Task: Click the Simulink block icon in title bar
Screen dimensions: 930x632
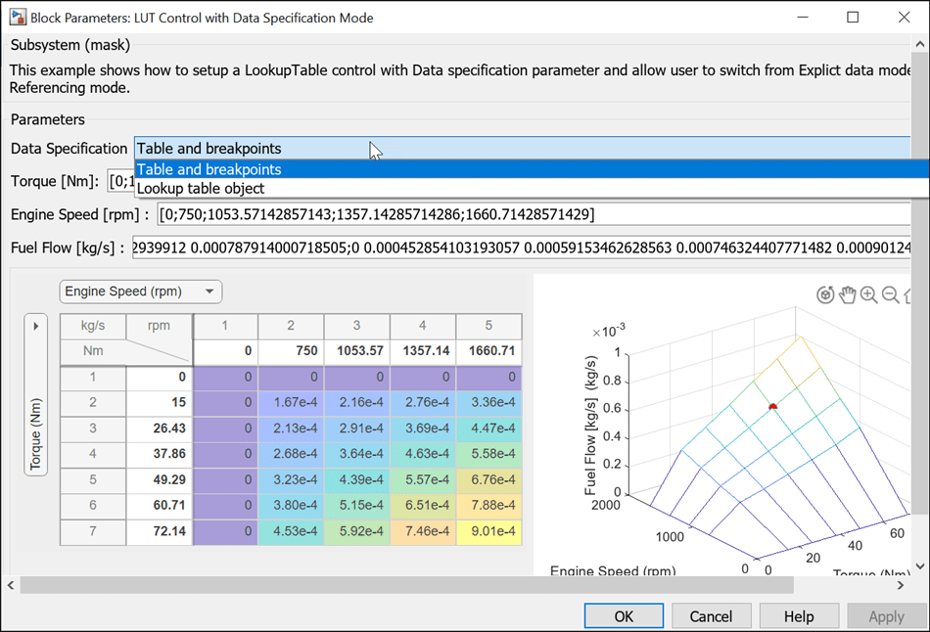Action: [17, 18]
